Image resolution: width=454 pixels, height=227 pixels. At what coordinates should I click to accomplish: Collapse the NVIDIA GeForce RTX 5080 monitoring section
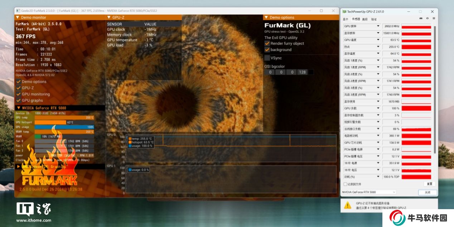pyautogui.click(x=18, y=108)
